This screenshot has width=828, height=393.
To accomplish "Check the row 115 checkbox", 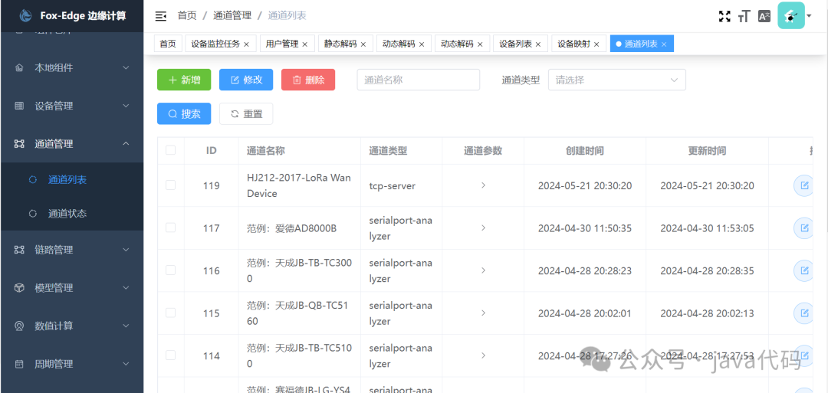I will click(x=170, y=313).
